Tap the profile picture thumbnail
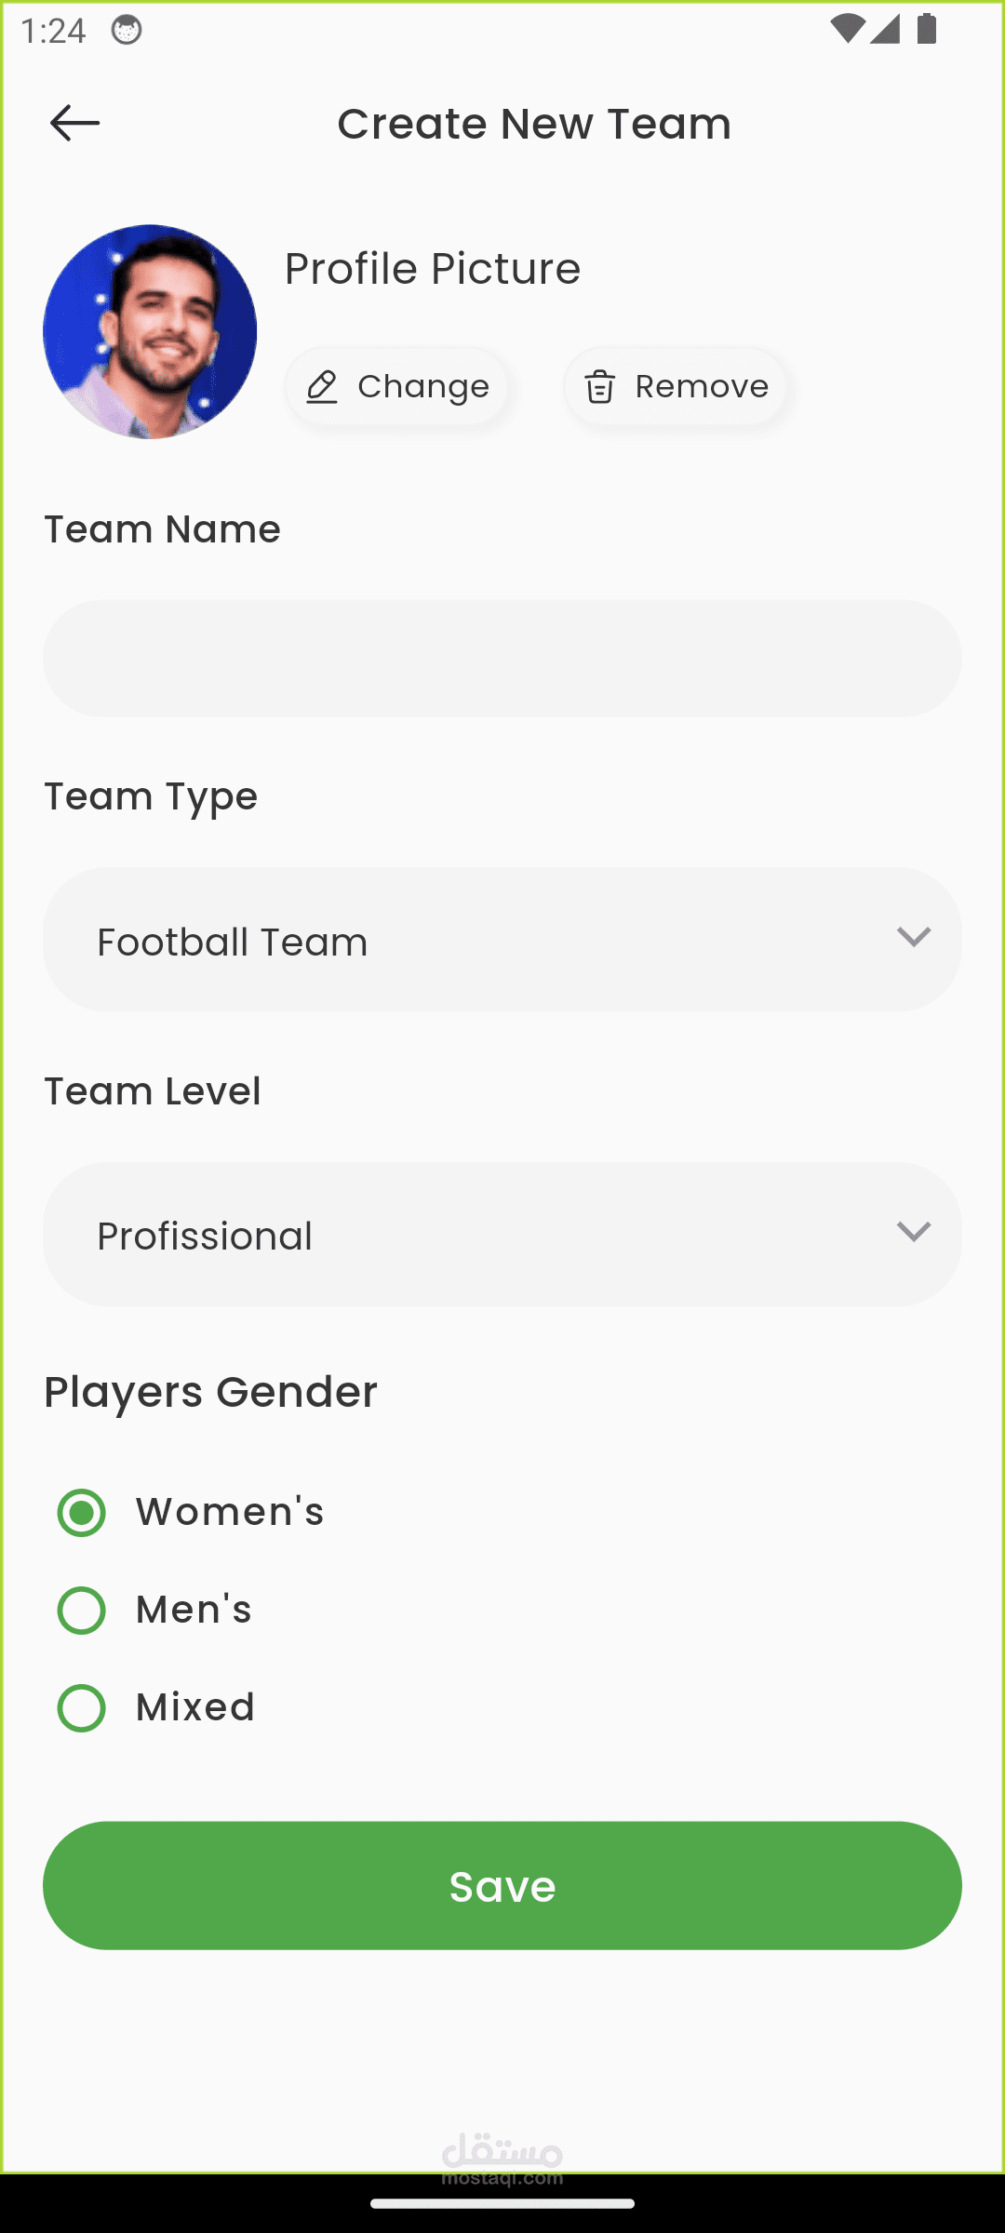Image resolution: width=1005 pixels, height=2233 pixels. pyautogui.click(x=150, y=331)
